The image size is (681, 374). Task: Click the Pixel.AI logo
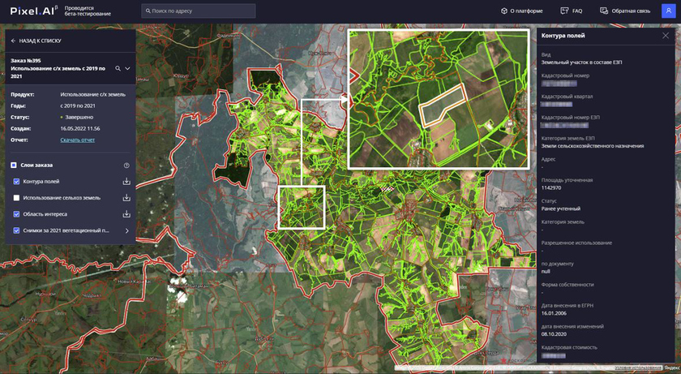click(x=32, y=11)
